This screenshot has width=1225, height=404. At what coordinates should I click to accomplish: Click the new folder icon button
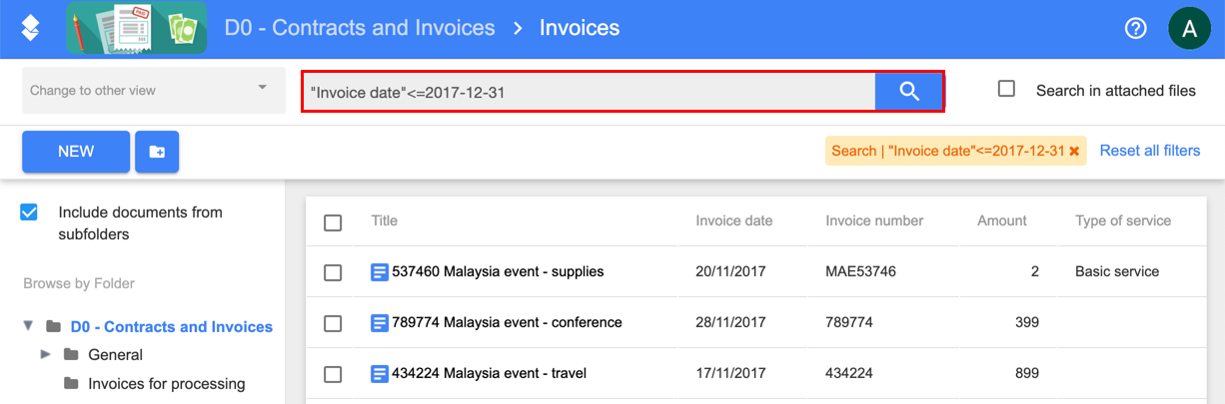[157, 152]
